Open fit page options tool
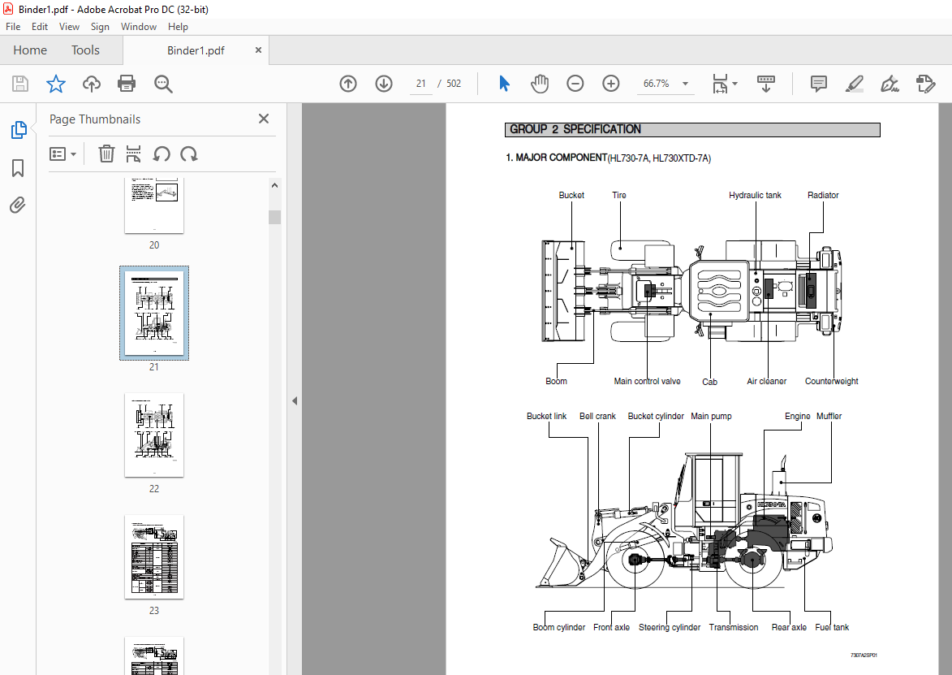Image resolution: width=952 pixels, height=675 pixels. 719,83
